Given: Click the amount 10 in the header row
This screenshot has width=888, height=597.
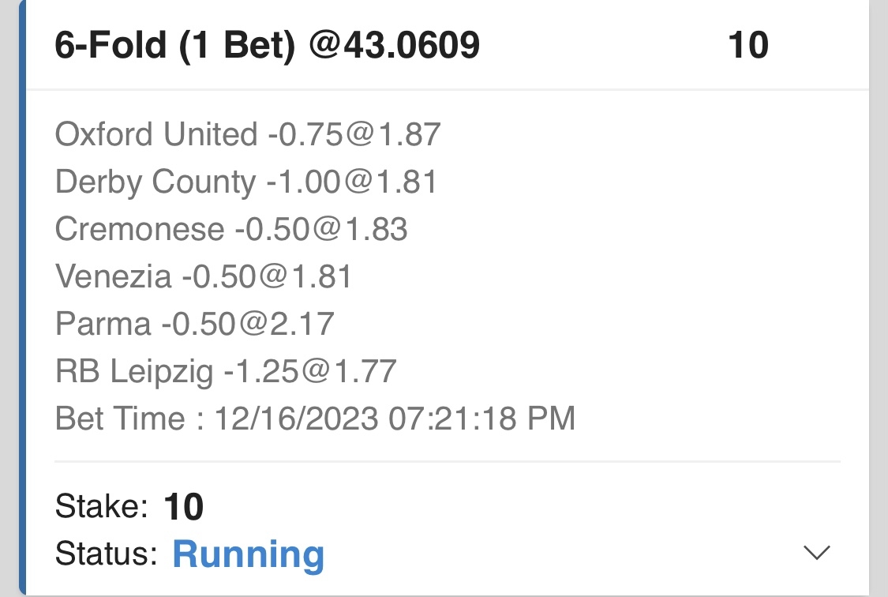Looking at the screenshot, I should point(747,46).
